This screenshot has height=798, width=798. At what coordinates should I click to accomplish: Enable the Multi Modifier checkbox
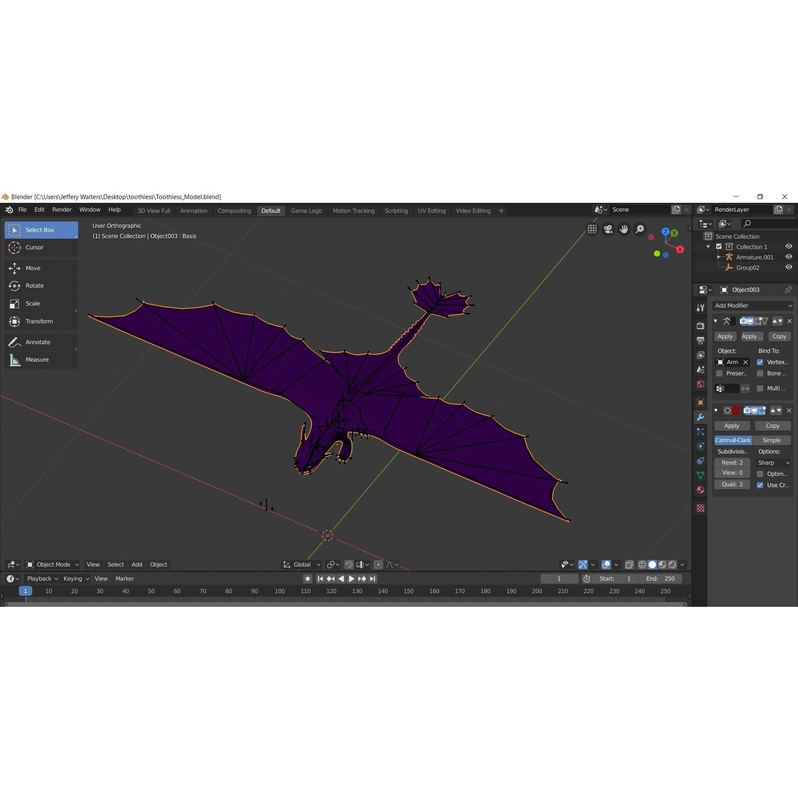click(x=760, y=388)
